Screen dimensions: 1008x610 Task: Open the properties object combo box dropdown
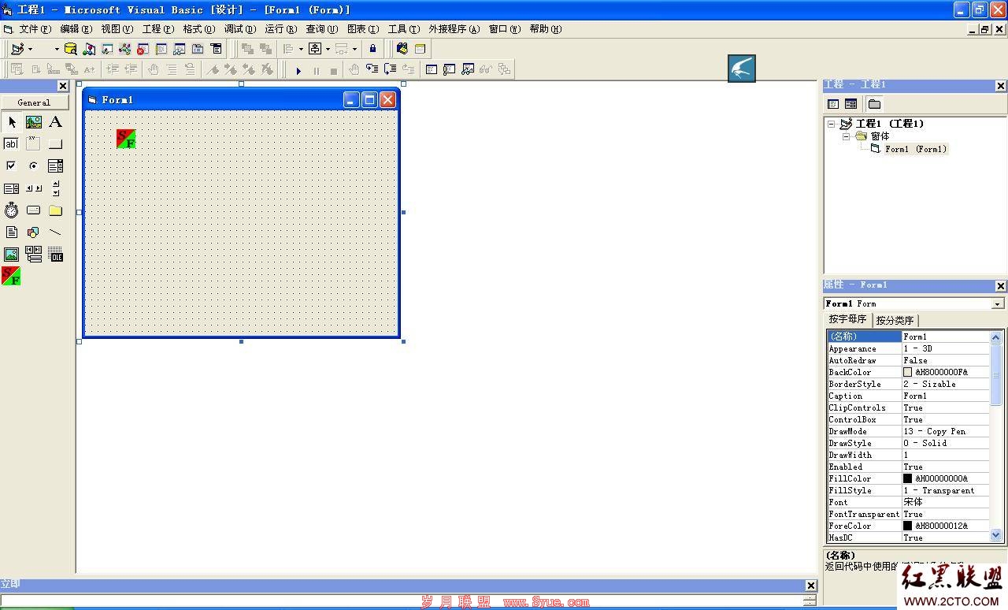(x=998, y=303)
